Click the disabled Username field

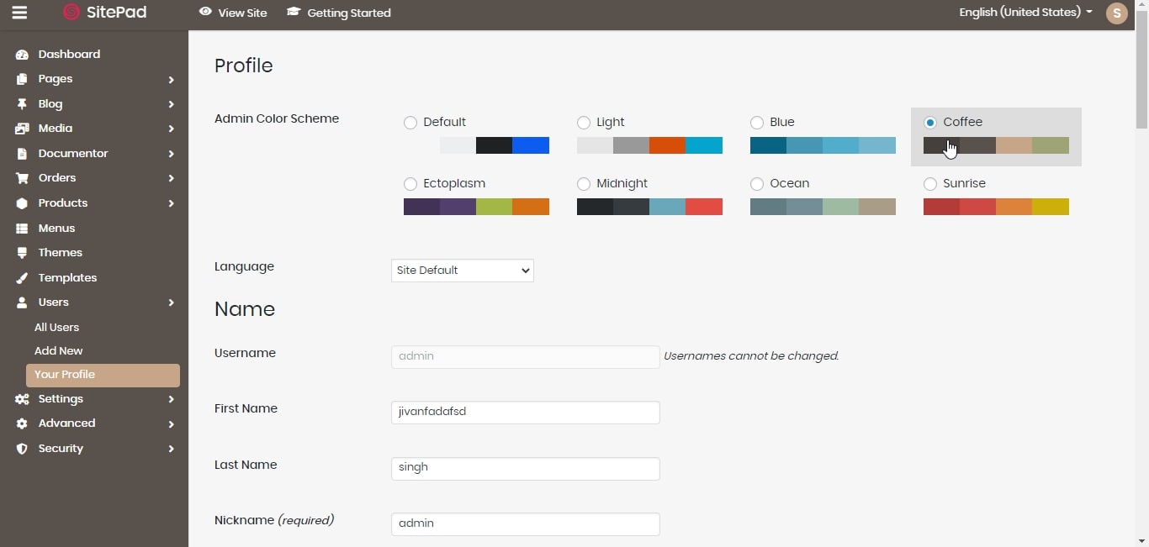coord(526,357)
